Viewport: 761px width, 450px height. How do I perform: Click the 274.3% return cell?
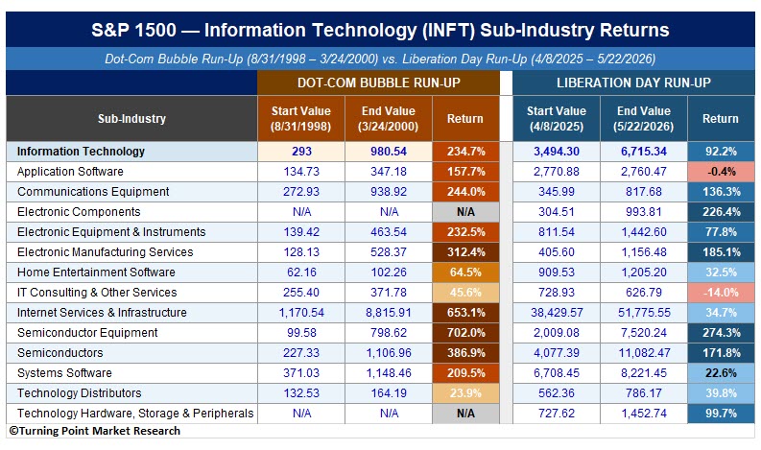pos(722,333)
